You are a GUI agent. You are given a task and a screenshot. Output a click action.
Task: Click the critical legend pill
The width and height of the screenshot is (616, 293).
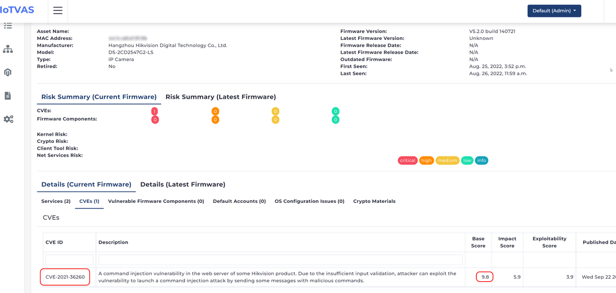tap(408, 160)
